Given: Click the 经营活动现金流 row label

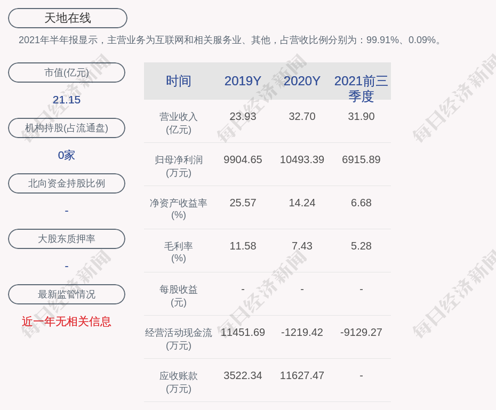Looking at the screenshot, I should pyautogui.click(x=178, y=339).
